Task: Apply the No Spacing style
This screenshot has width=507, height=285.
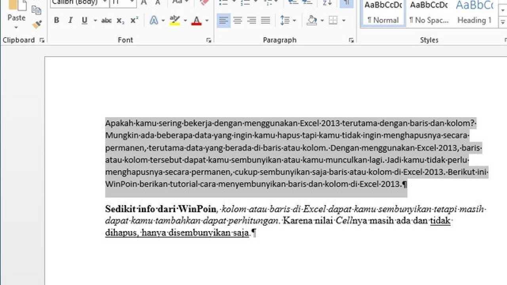Action: [x=429, y=13]
